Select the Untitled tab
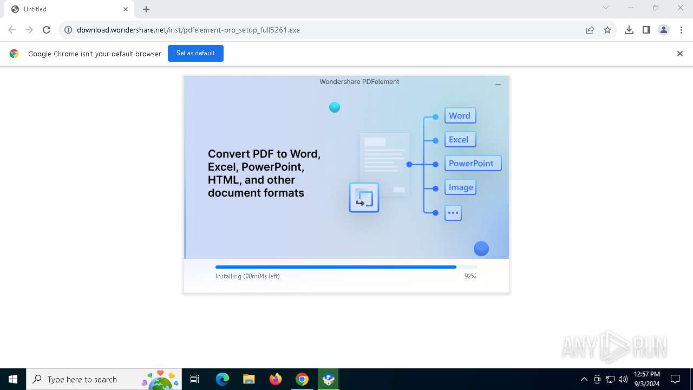693x390 pixels. (69, 9)
